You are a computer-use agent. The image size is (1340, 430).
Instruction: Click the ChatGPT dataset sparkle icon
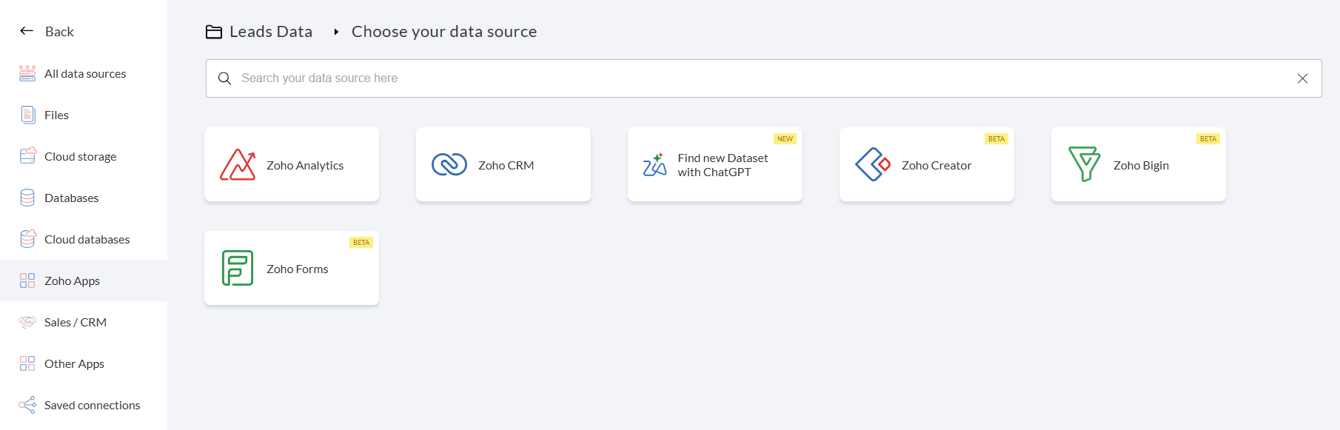654,165
